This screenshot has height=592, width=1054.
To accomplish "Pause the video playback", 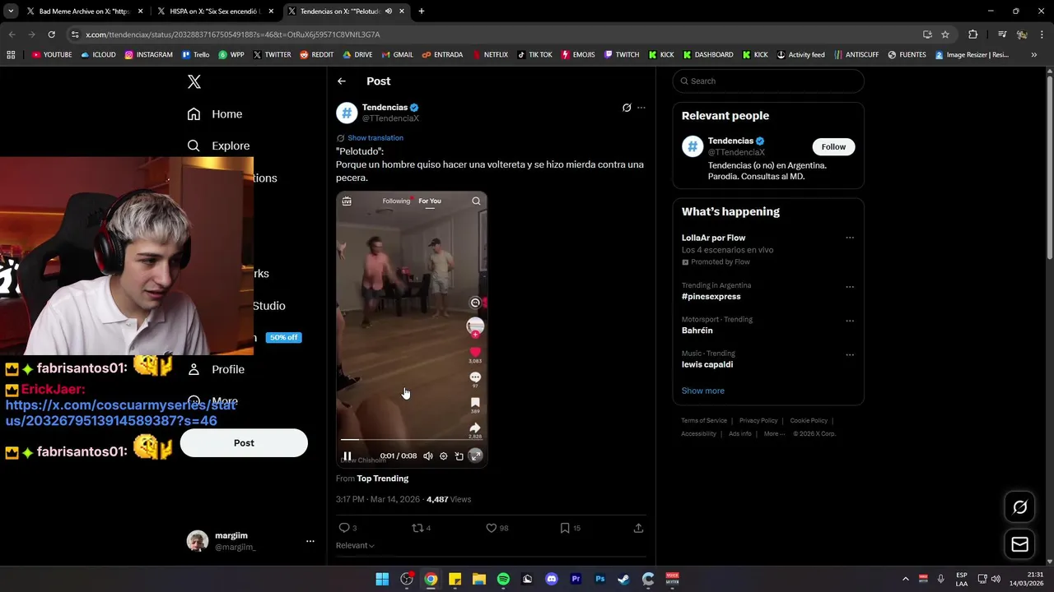I will (x=347, y=456).
